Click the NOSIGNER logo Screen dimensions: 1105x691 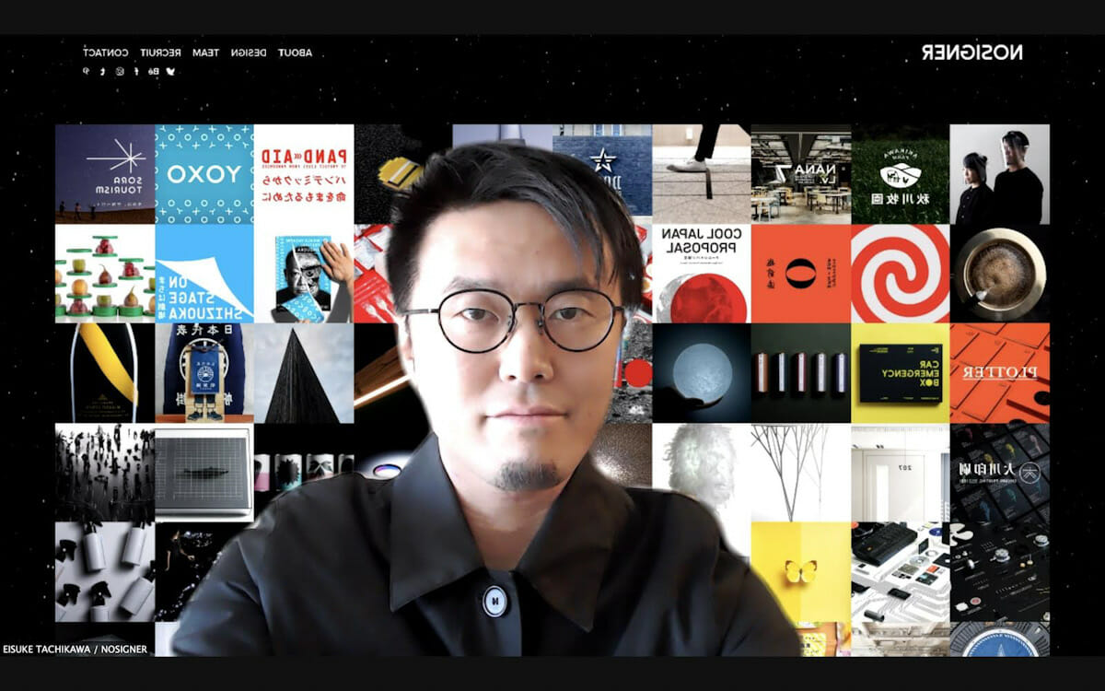click(971, 53)
